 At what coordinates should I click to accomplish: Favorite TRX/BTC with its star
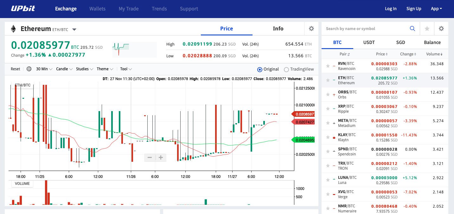[x=328, y=166]
